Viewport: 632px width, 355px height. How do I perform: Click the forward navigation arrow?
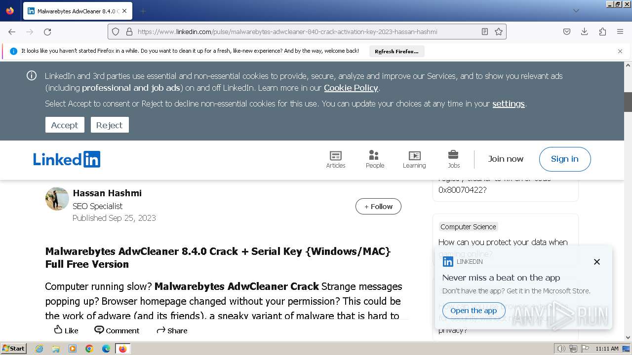(x=30, y=32)
